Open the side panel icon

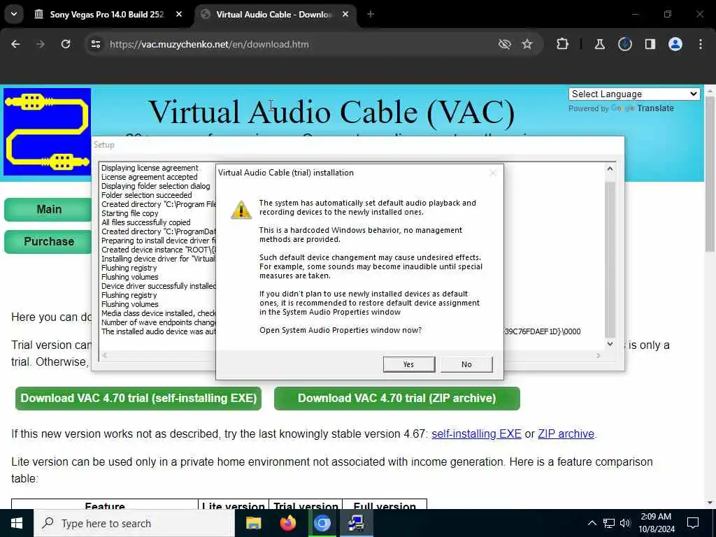pos(650,44)
